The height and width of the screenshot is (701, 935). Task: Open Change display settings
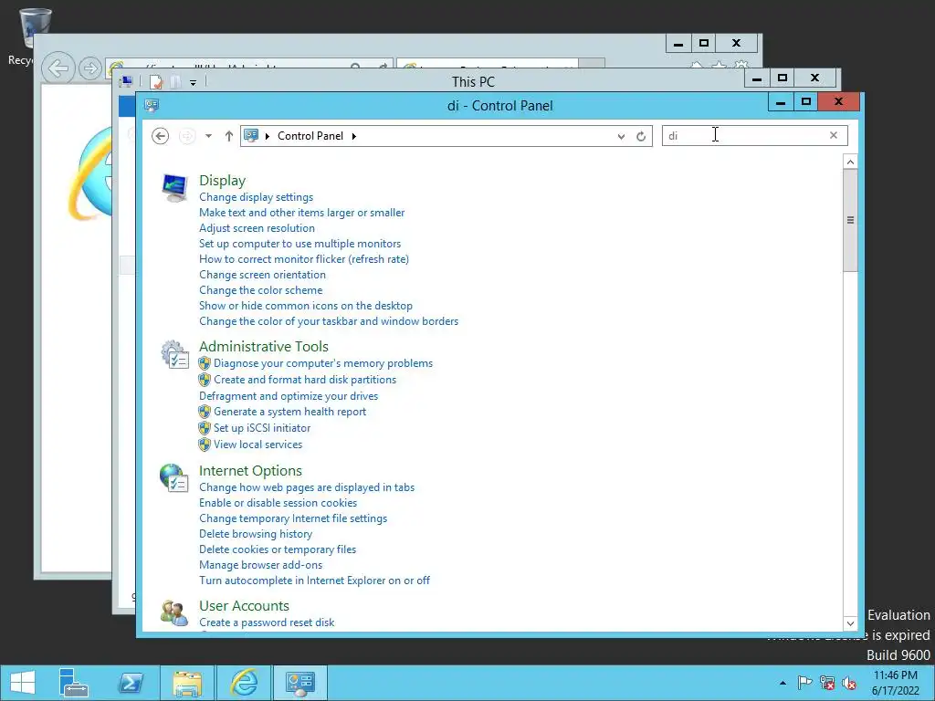click(256, 197)
